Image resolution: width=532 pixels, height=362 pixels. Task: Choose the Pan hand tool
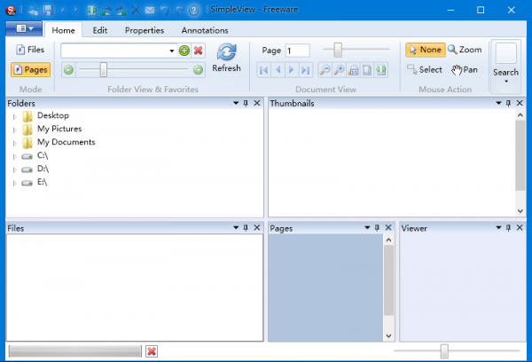coord(464,69)
